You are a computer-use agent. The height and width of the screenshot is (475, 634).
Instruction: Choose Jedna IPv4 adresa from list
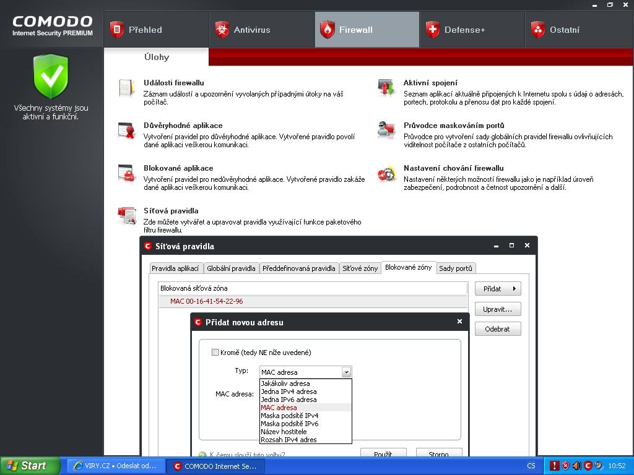[289, 392]
